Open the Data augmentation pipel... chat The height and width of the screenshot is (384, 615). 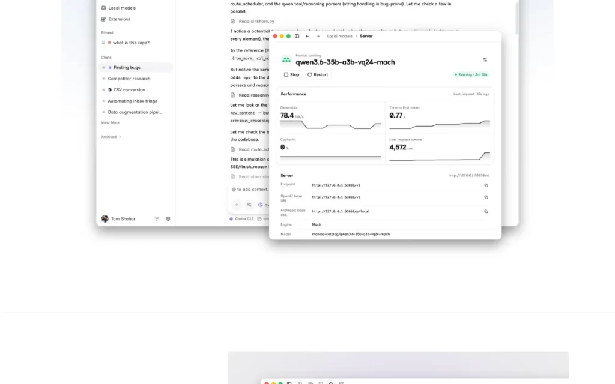click(x=136, y=112)
